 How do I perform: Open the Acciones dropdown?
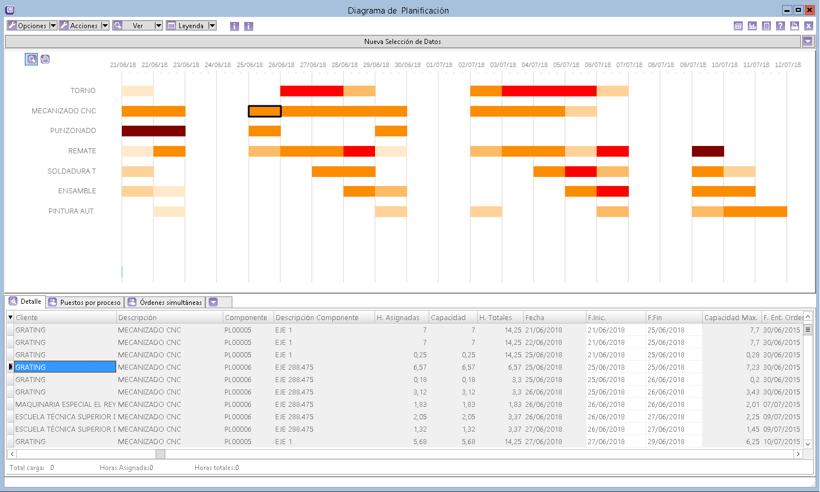pyautogui.click(x=104, y=26)
